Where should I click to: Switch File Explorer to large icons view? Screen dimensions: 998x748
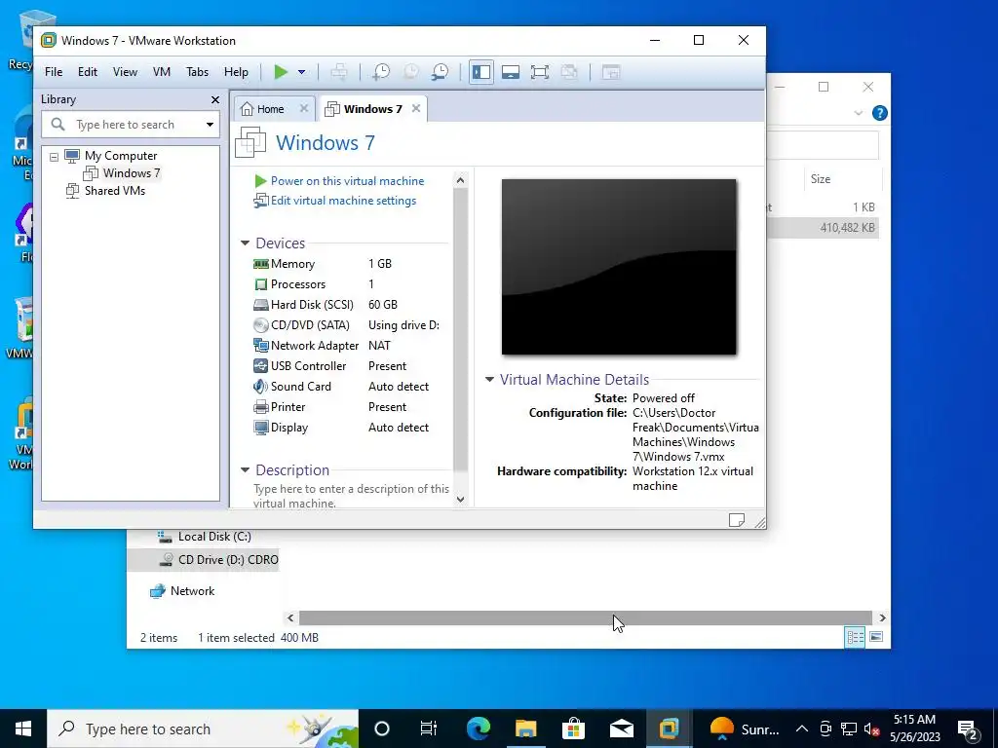tap(876, 637)
